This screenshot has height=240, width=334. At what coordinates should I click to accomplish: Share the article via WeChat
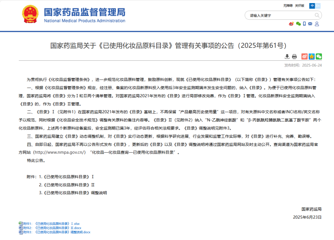(319, 56)
